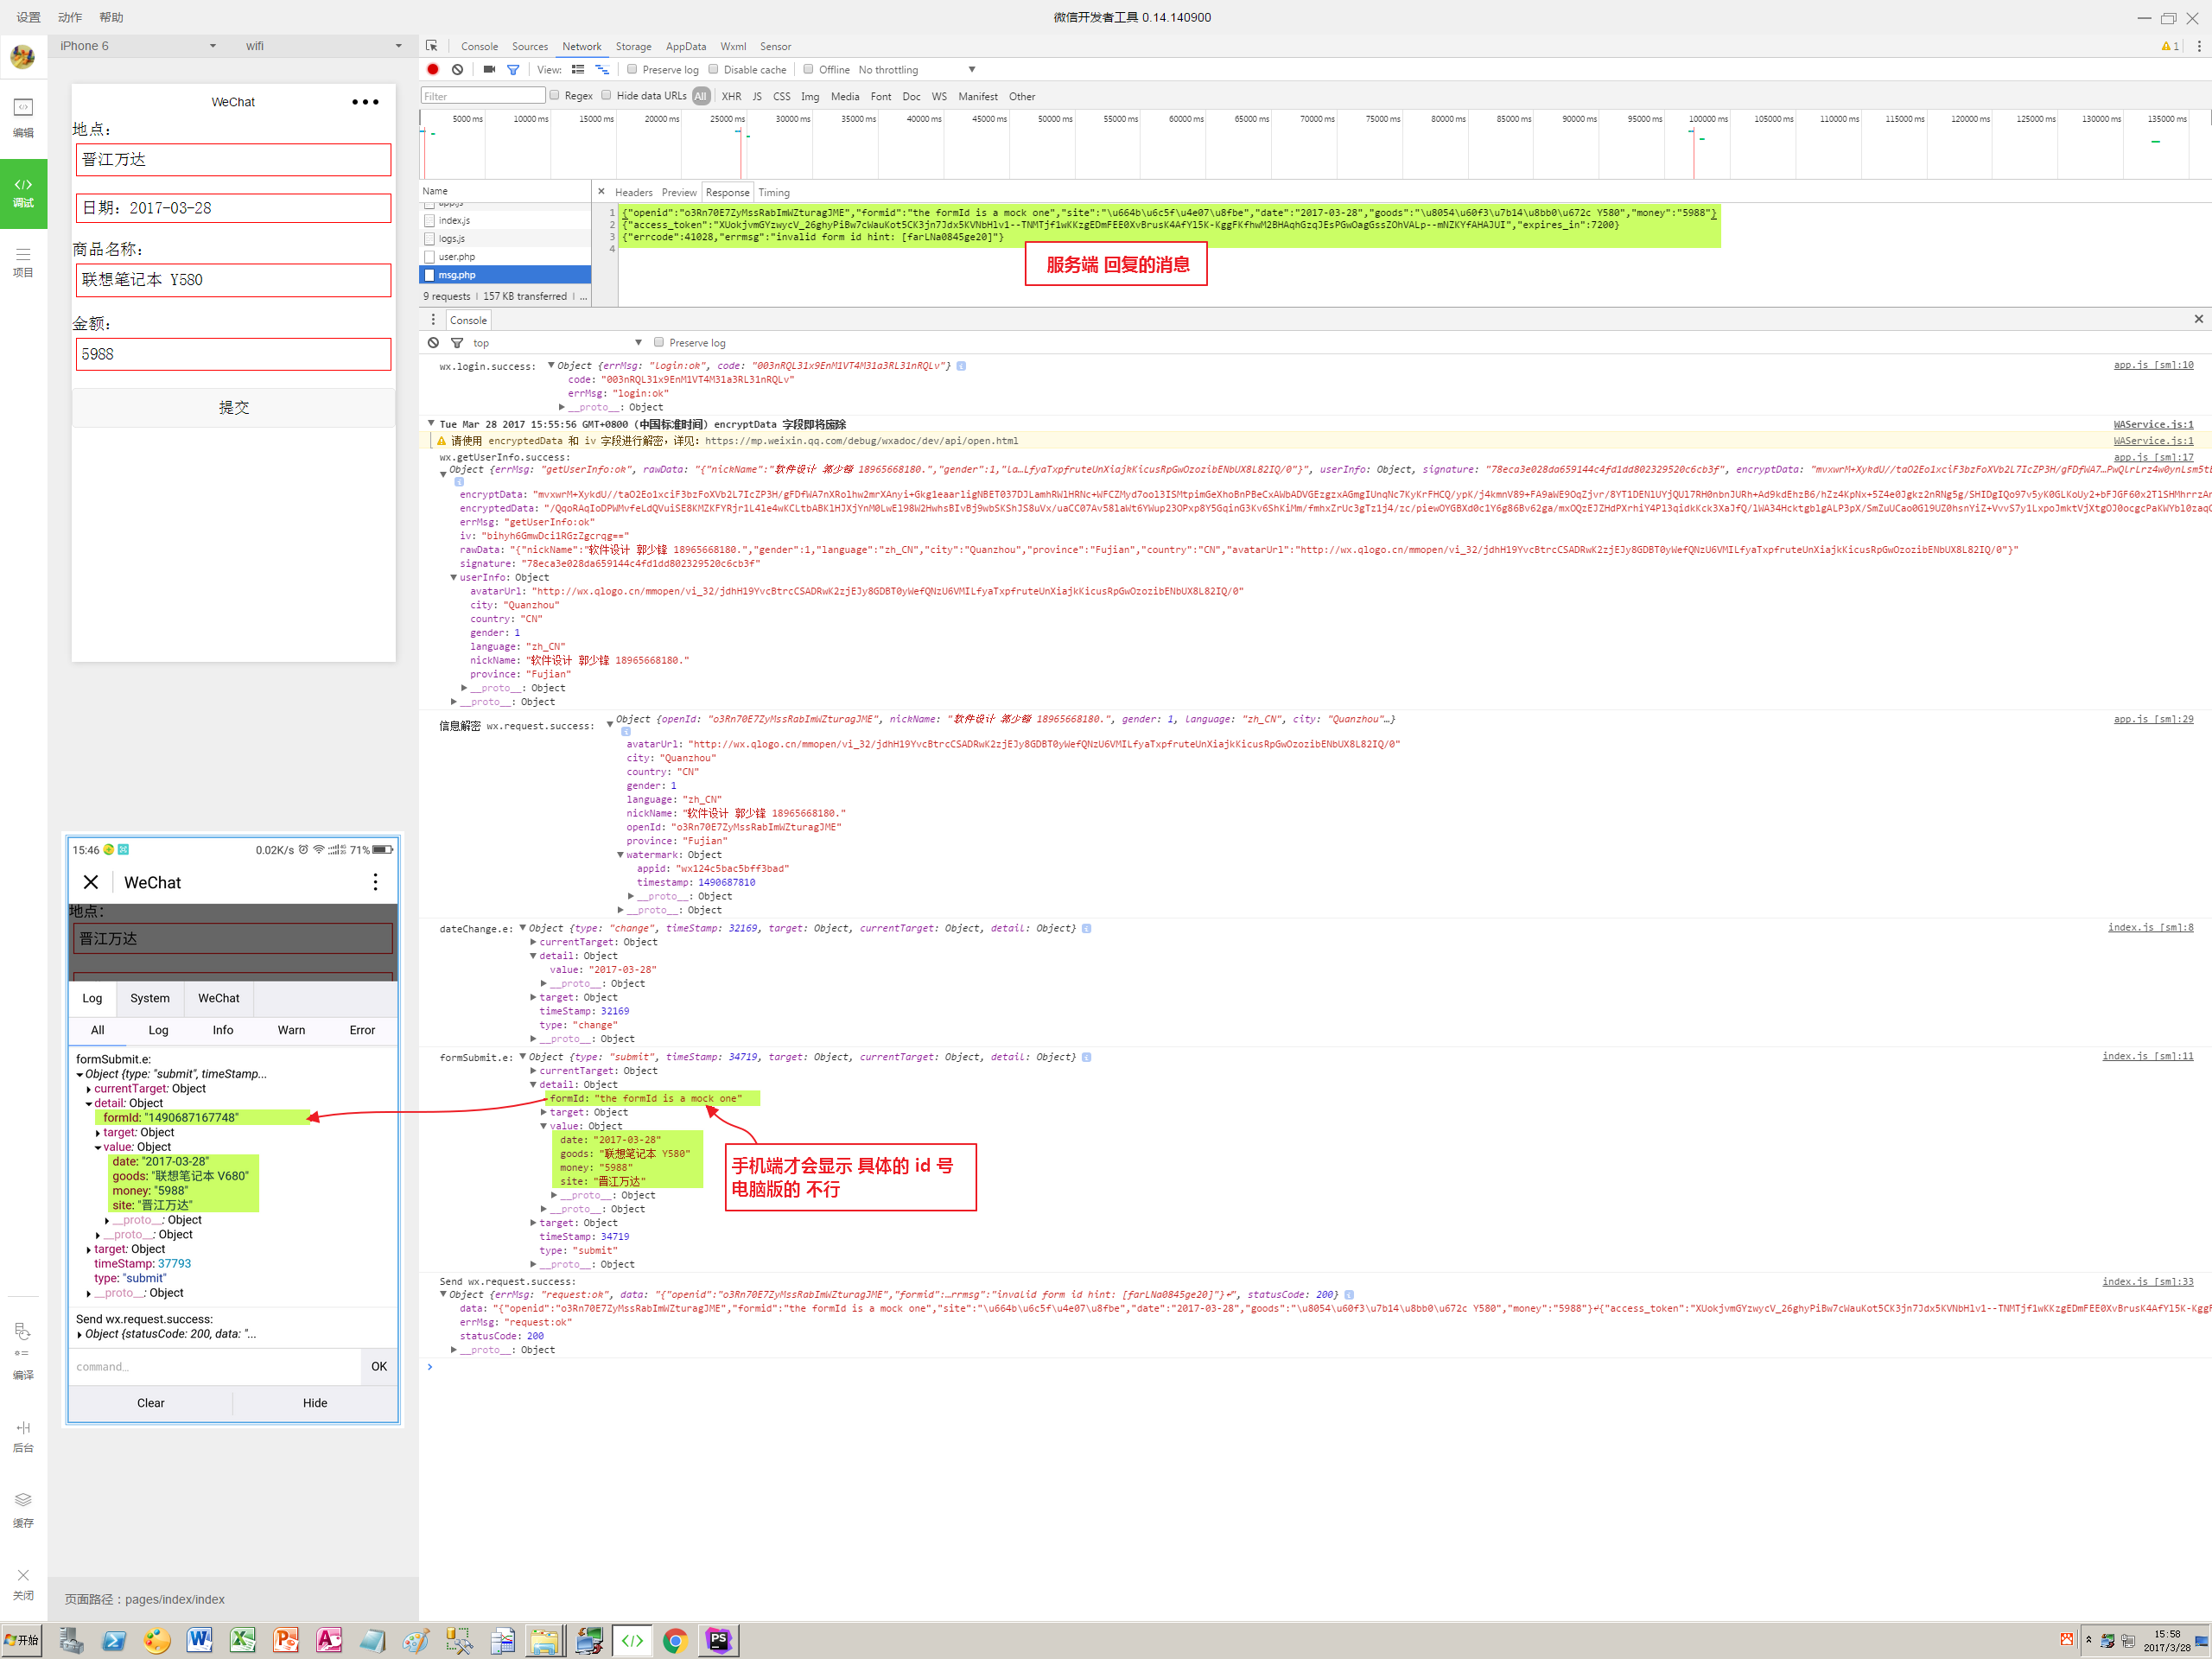This screenshot has height=1659, width=2212.
Task: Close the console drawer with X
Action: (2198, 319)
